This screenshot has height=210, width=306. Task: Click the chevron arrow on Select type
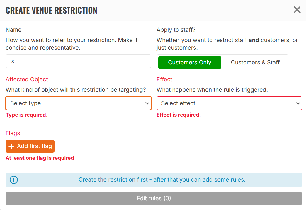(x=147, y=103)
